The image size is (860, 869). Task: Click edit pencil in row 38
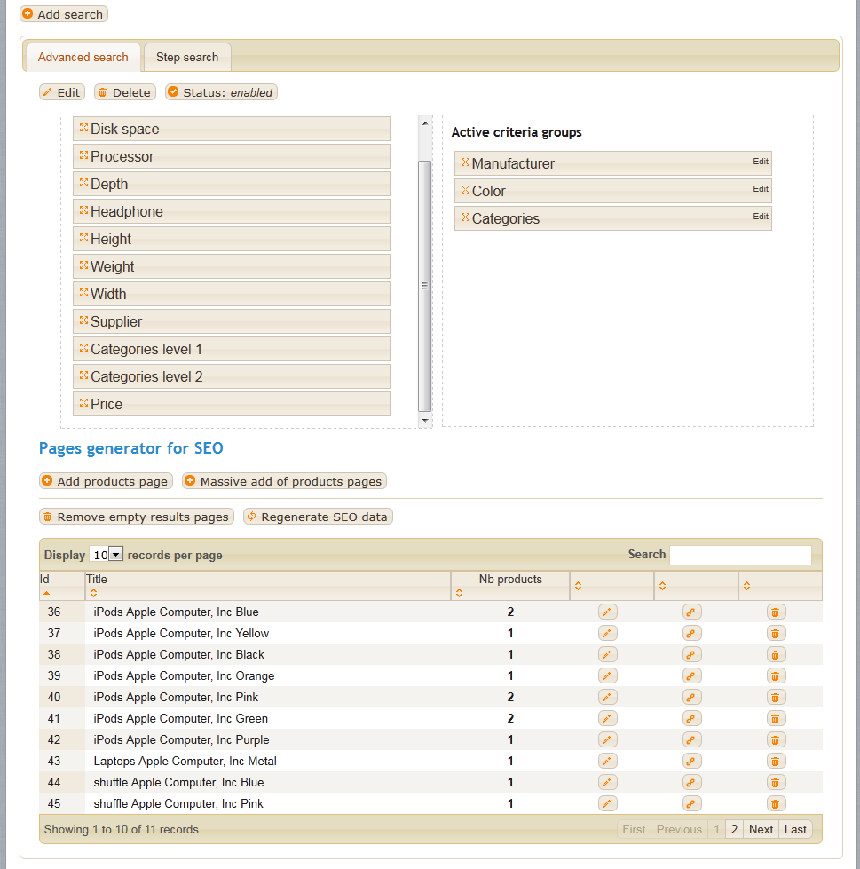pyautogui.click(x=607, y=654)
